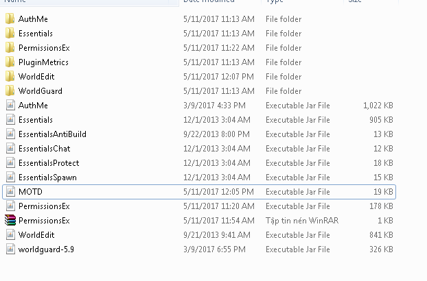427x281 pixels.
Task: Click the EssentialsProtect file name
Action: coord(48,163)
